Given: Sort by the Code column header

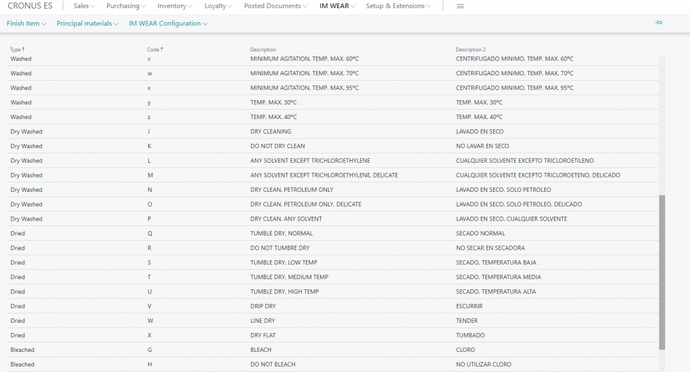Looking at the screenshot, I should tap(155, 50).
